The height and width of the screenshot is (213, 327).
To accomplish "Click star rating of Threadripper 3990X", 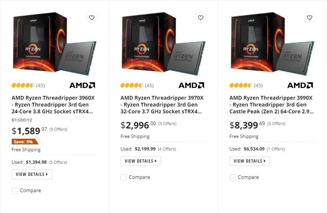I will (x=241, y=85).
